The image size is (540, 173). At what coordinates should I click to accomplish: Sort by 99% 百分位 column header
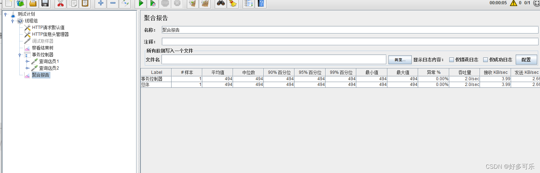coord(341,72)
